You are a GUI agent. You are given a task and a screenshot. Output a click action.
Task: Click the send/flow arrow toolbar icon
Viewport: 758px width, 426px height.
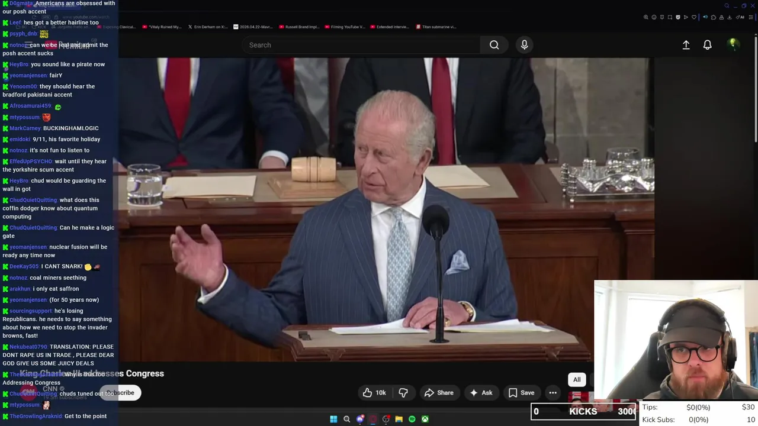coord(686,17)
